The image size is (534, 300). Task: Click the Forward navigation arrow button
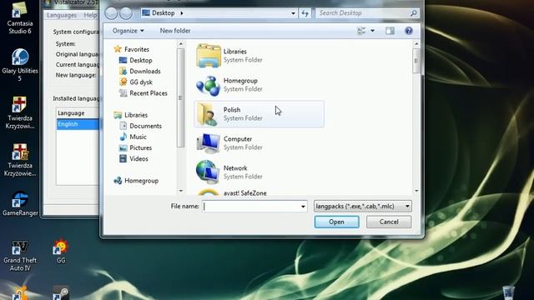(126, 13)
